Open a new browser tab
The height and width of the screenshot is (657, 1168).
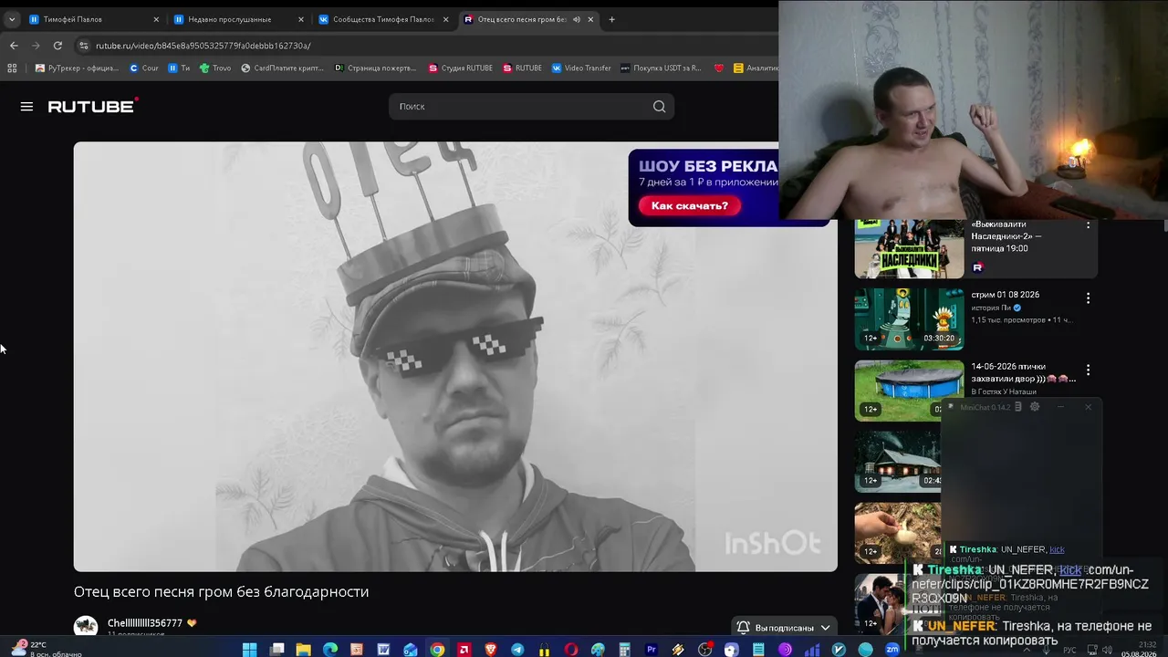click(611, 19)
